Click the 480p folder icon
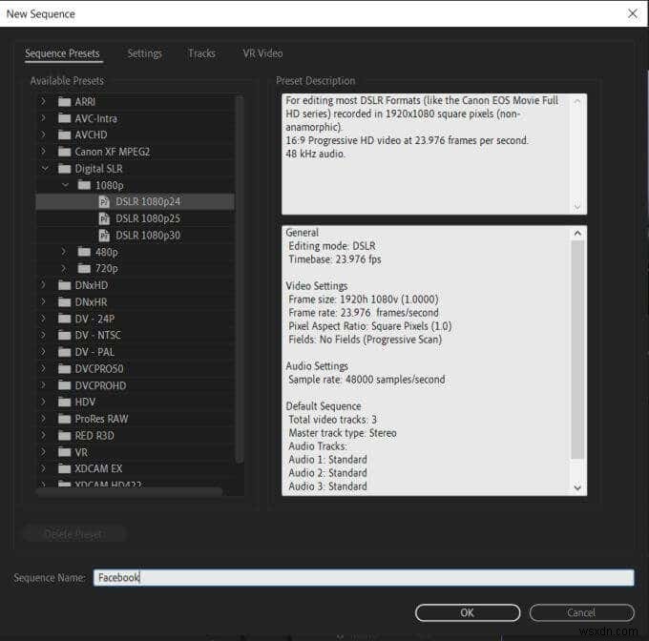The width and height of the screenshot is (649, 641). 84,252
